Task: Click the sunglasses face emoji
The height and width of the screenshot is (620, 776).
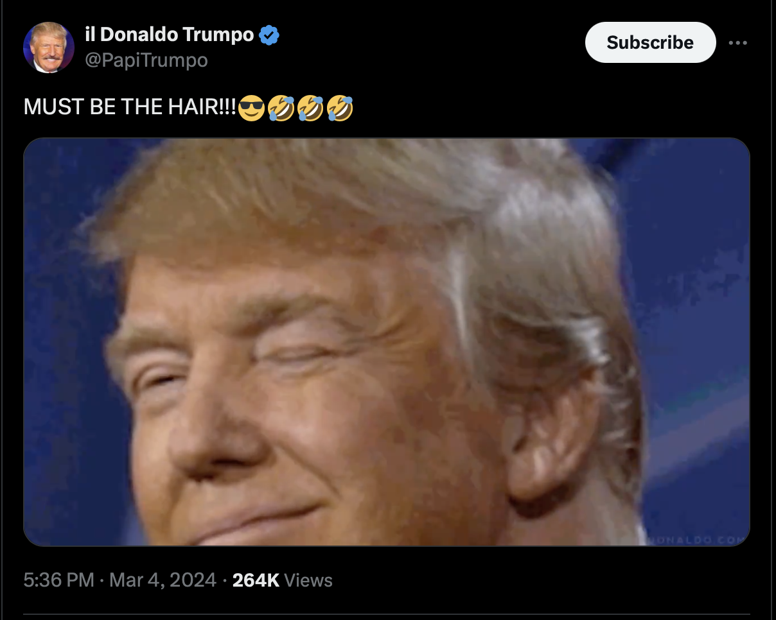Action: (x=251, y=108)
